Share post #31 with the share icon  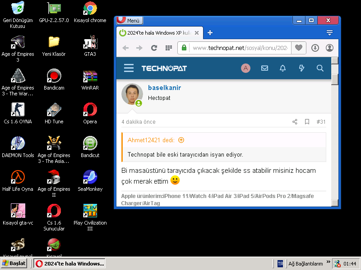295,121
